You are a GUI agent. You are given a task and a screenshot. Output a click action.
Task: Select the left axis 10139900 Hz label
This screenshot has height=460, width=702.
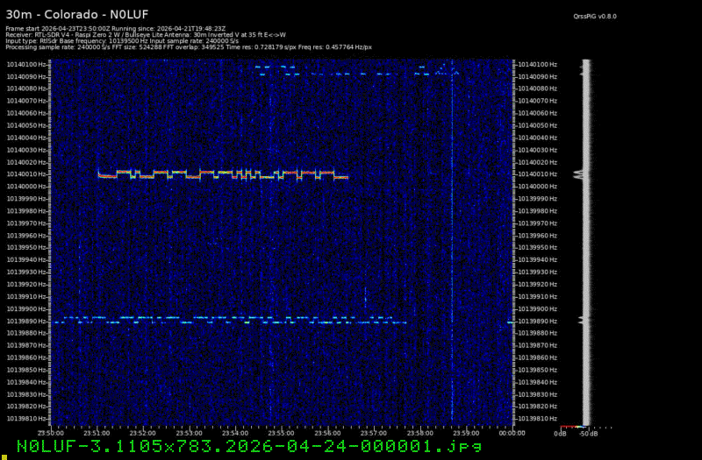[x=28, y=309]
